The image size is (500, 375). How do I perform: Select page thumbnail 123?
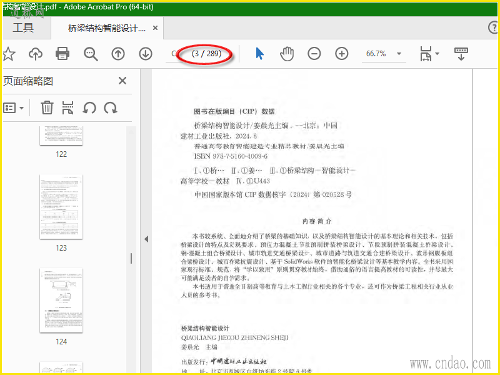coord(61,207)
